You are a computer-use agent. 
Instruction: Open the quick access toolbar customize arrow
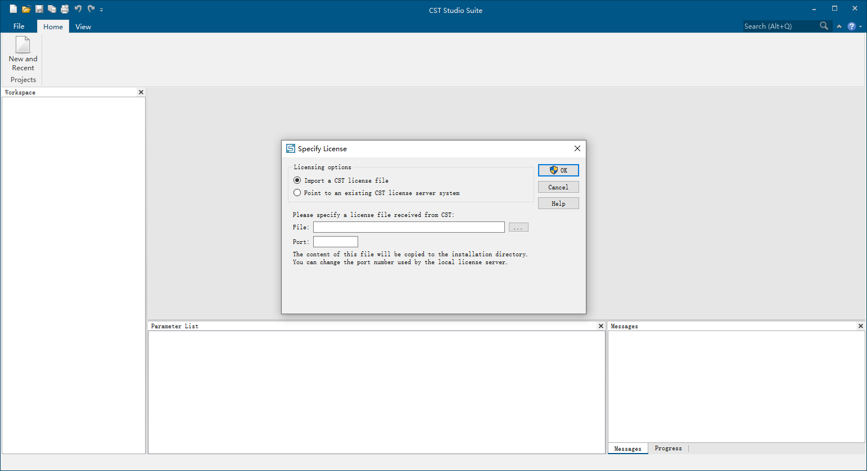pyautogui.click(x=102, y=10)
